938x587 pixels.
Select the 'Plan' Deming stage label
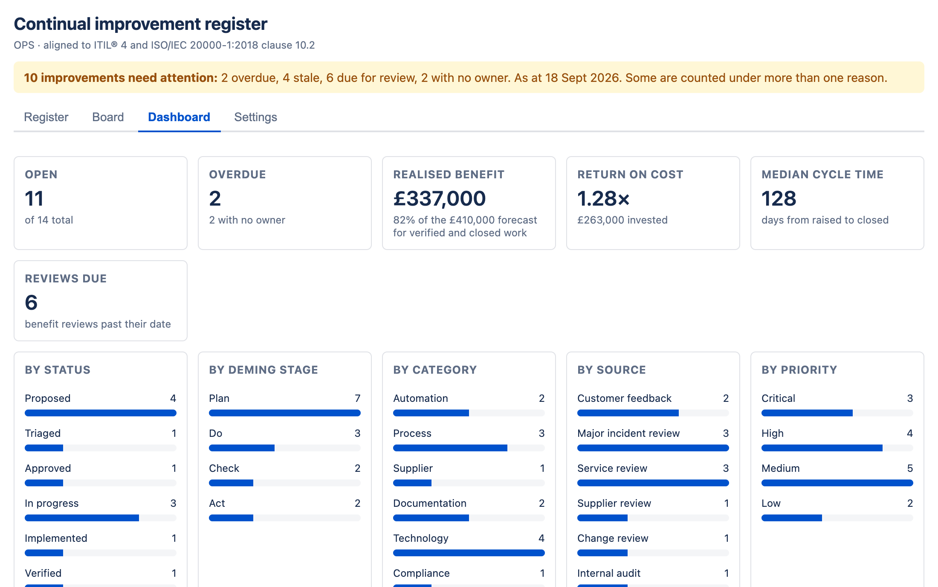tap(219, 398)
